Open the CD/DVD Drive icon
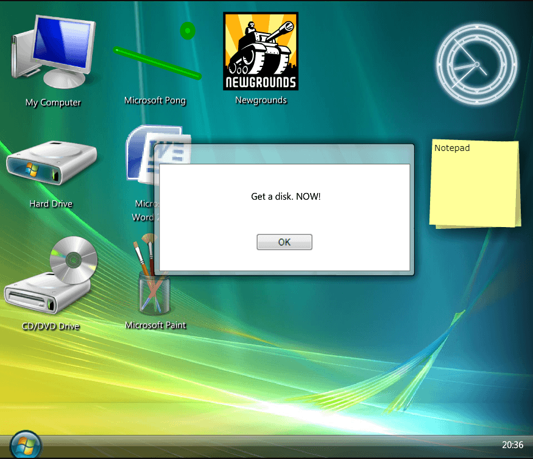Screen dimensions: 533x459 (x=51, y=275)
